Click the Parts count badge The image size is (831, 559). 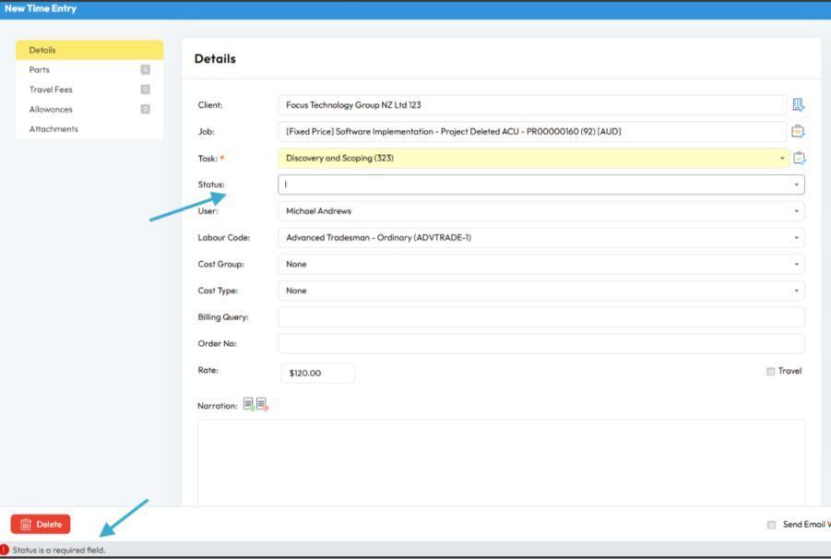[145, 70]
